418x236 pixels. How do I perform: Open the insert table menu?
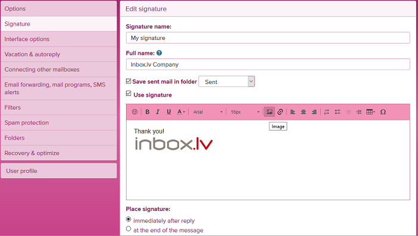371,112
